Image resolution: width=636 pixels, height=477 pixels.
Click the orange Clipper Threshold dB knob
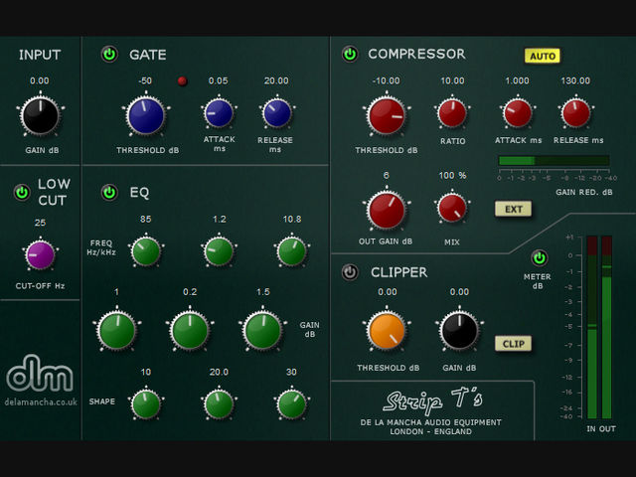pos(387,330)
